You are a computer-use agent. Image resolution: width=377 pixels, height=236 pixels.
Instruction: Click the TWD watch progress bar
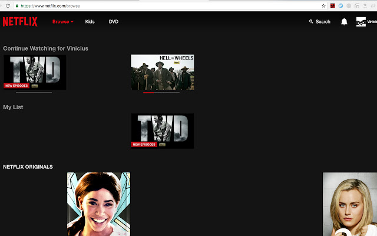(34, 93)
